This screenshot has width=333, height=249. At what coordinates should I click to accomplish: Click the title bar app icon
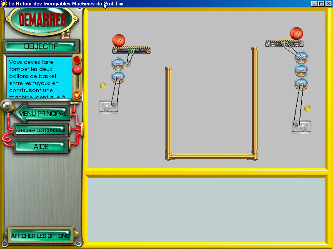click(4, 4)
